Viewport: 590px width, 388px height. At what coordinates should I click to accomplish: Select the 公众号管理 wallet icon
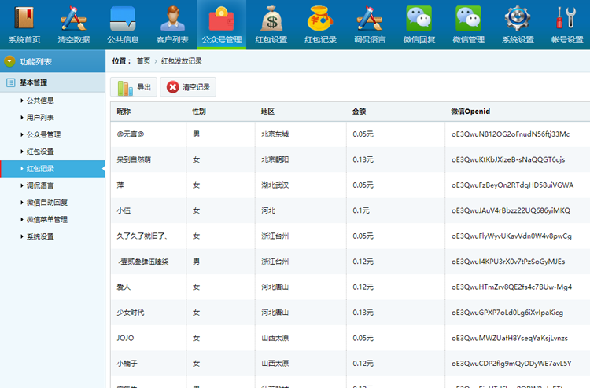coord(222,18)
